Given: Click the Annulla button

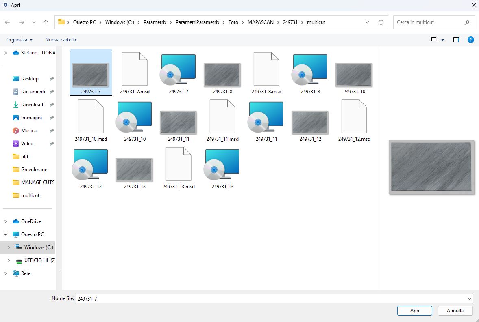Looking at the screenshot, I should coord(455,311).
